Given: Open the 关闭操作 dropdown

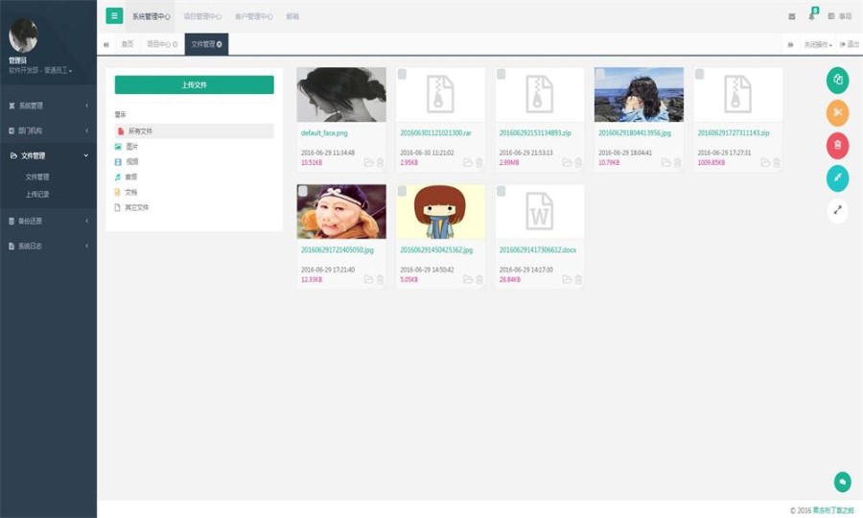Looking at the screenshot, I should coord(818,44).
